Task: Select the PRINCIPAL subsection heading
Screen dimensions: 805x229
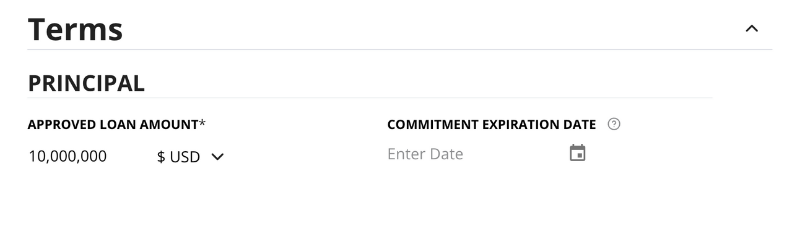Action: pos(86,83)
